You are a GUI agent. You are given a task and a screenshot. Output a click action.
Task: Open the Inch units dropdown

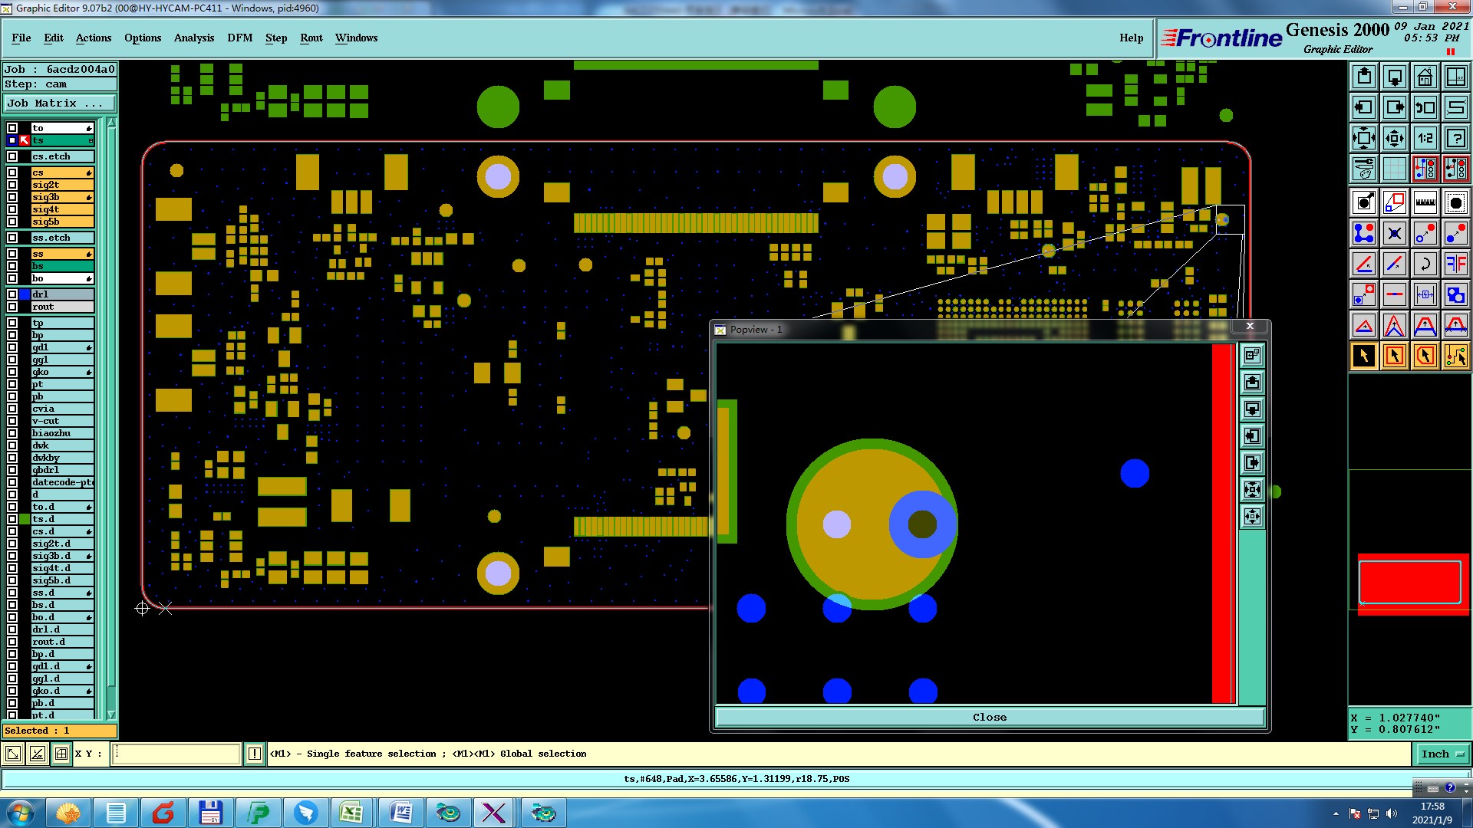coord(1442,754)
